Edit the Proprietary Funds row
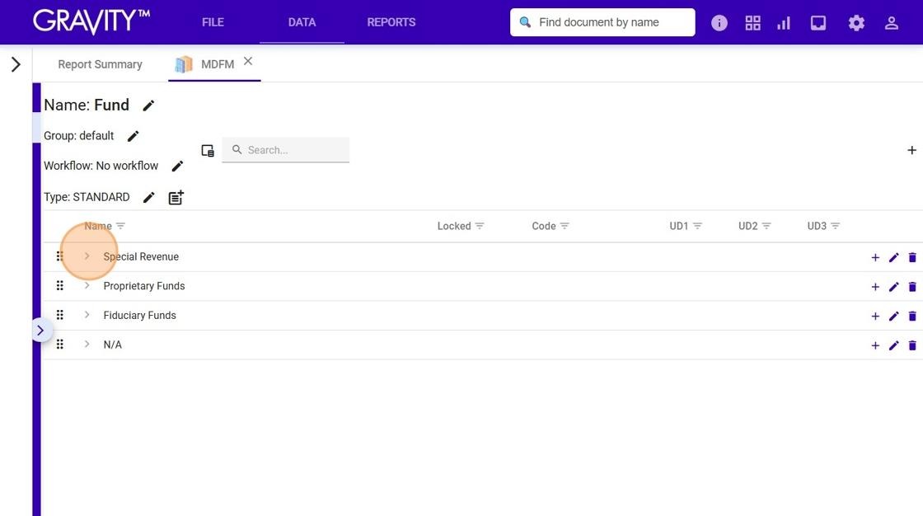 (893, 287)
